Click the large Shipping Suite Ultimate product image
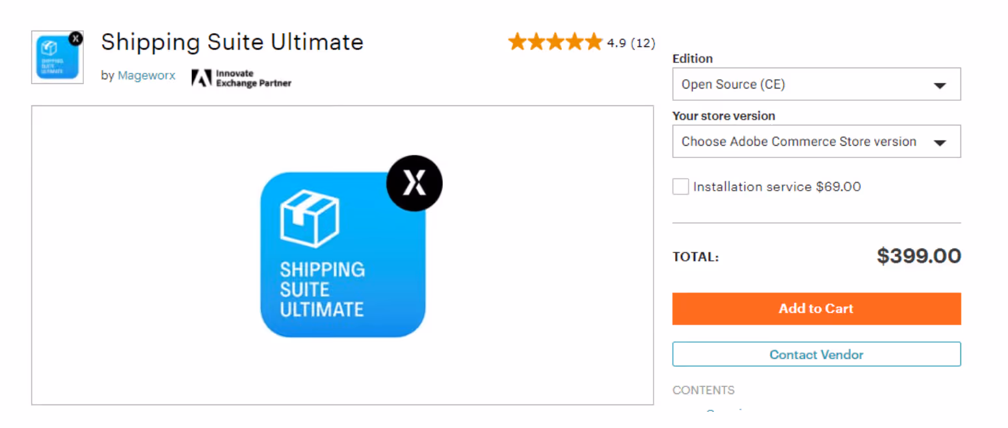Image resolution: width=1008 pixels, height=428 pixels. coord(343,254)
